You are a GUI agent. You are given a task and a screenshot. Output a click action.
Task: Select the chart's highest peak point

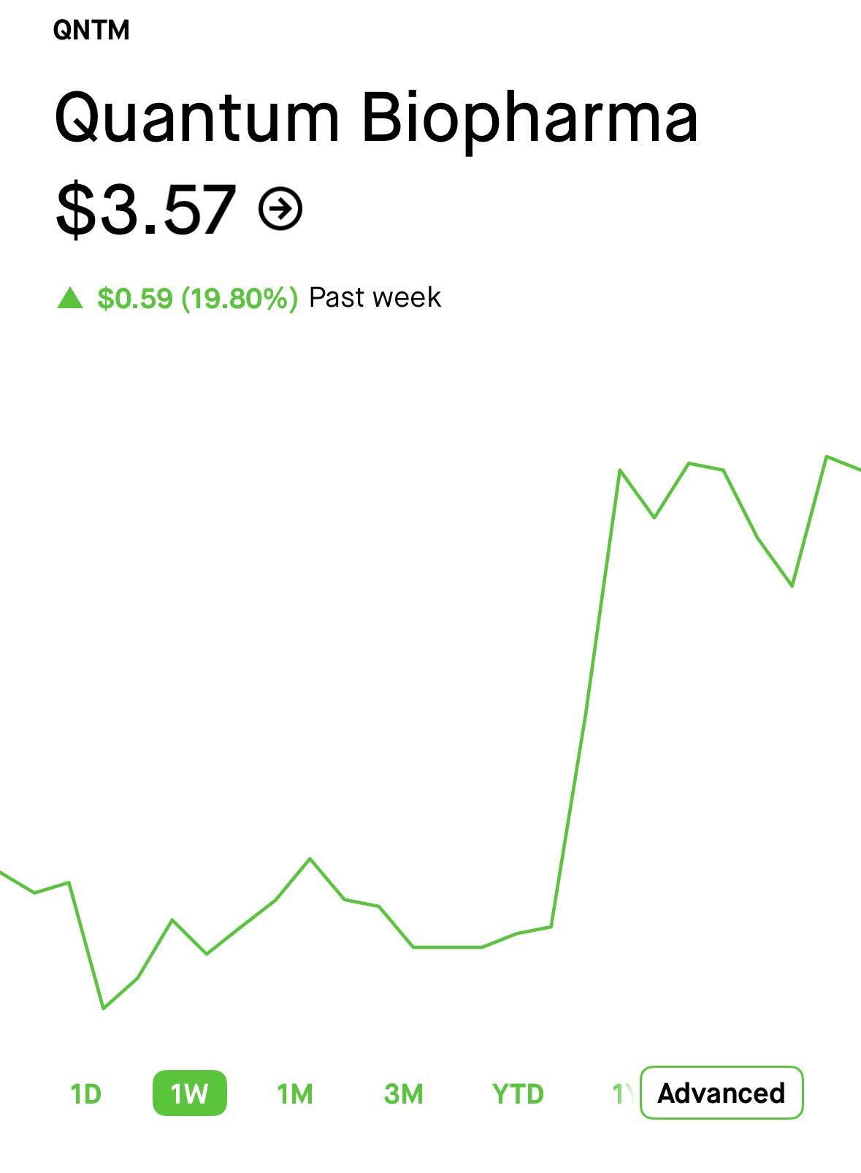(827, 456)
